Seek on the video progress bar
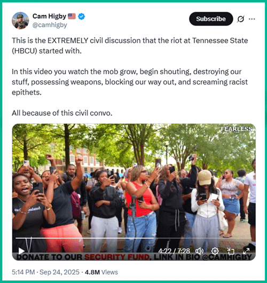The image size is (267, 283). (133, 238)
